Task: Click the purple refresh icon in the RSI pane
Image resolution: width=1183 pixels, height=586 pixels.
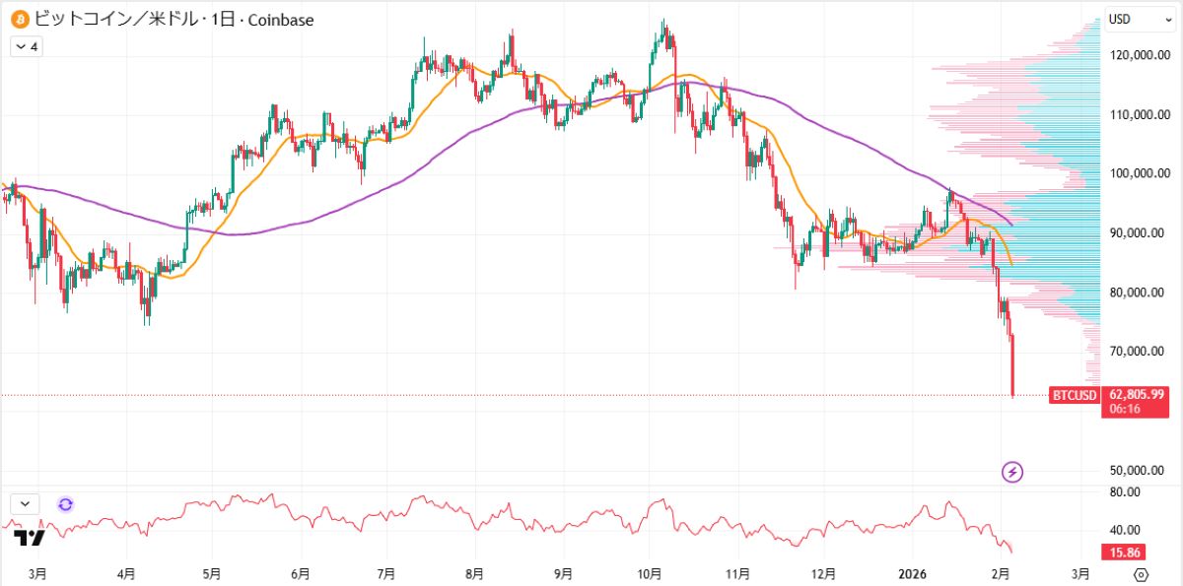Action: click(x=65, y=504)
